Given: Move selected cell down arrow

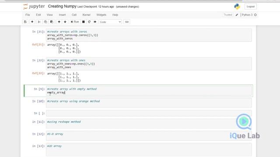Looking at the screenshot, I should tap(65, 22).
